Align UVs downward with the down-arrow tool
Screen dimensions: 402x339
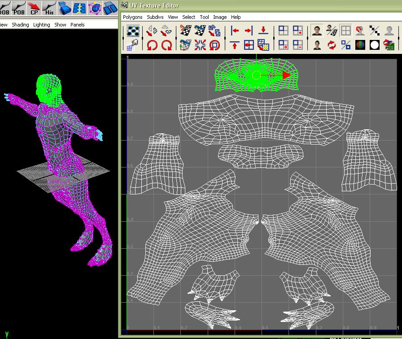(x=264, y=31)
